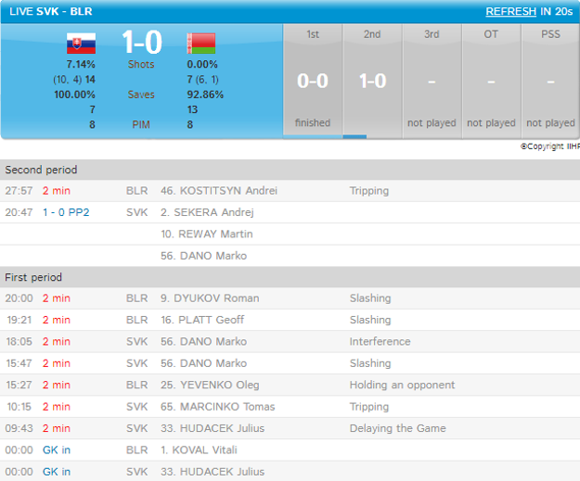Click the 1-0 second period score
This screenshot has width=580, height=481.
tap(372, 81)
